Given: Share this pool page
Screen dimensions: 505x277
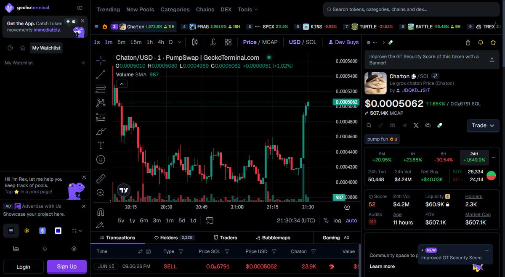Looking at the screenshot, I should pyautogui.click(x=468, y=42).
